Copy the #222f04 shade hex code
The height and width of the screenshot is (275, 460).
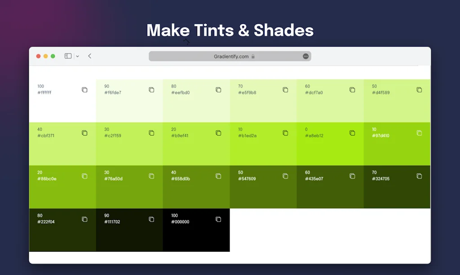[85, 219]
